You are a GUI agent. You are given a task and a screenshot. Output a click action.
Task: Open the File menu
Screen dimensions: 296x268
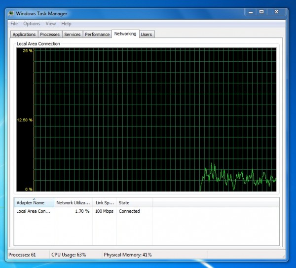14,24
